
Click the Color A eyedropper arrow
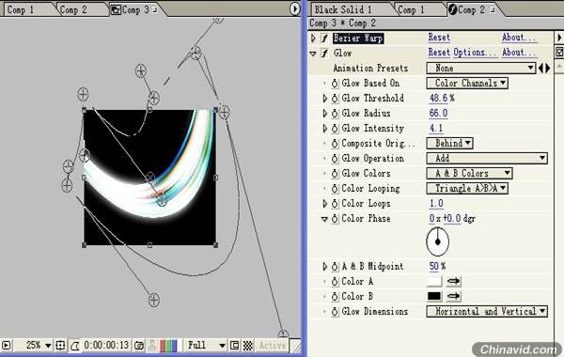tap(454, 281)
